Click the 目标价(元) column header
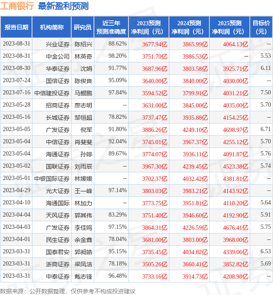The height and width of the screenshot is (295, 273). tap(261, 27)
